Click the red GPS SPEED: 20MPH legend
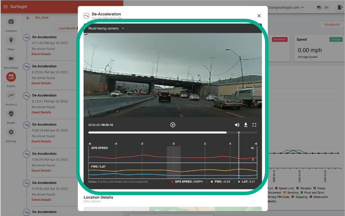 tap(187, 182)
